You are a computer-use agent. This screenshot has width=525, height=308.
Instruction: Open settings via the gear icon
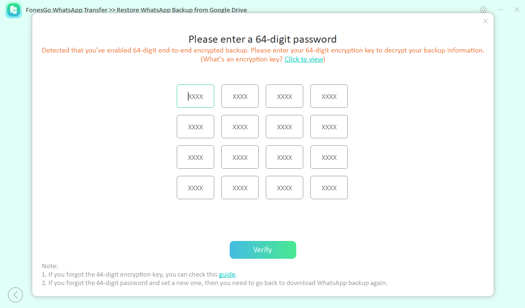(x=483, y=10)
